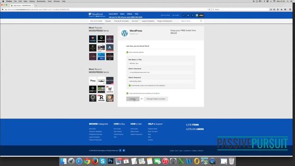Open the Sellers header link
This screenshot has width=295, height=166.
coord(122,14)
